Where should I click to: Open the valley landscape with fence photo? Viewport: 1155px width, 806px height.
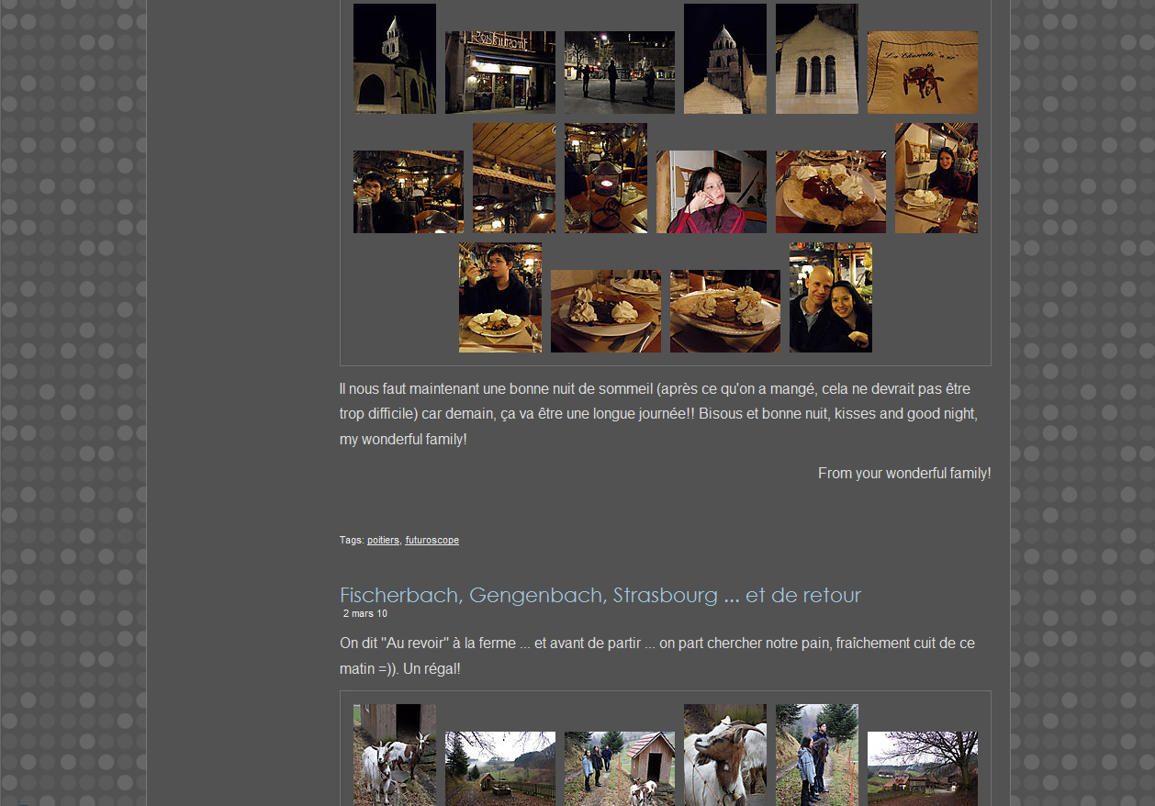(499, 768)
